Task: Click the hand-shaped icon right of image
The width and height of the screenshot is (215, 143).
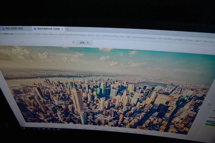Action: coord(209,105)
